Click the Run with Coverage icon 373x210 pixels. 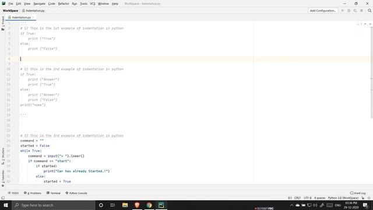[355, 10]
